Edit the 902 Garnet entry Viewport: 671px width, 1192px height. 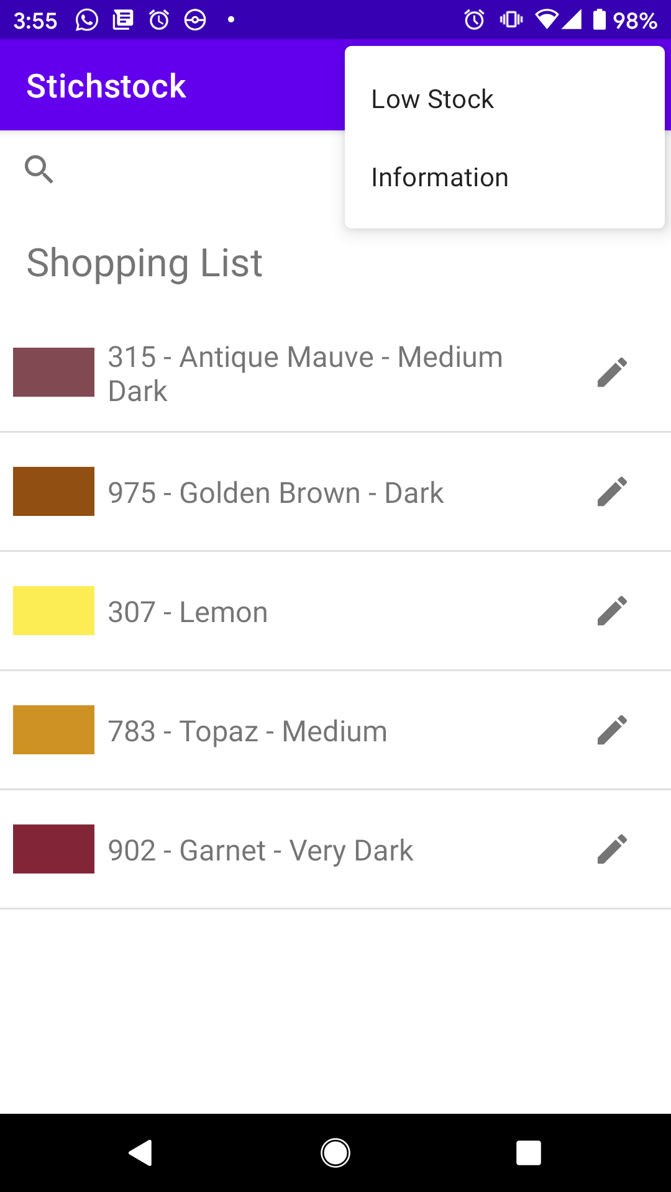(x=612, y=849)
